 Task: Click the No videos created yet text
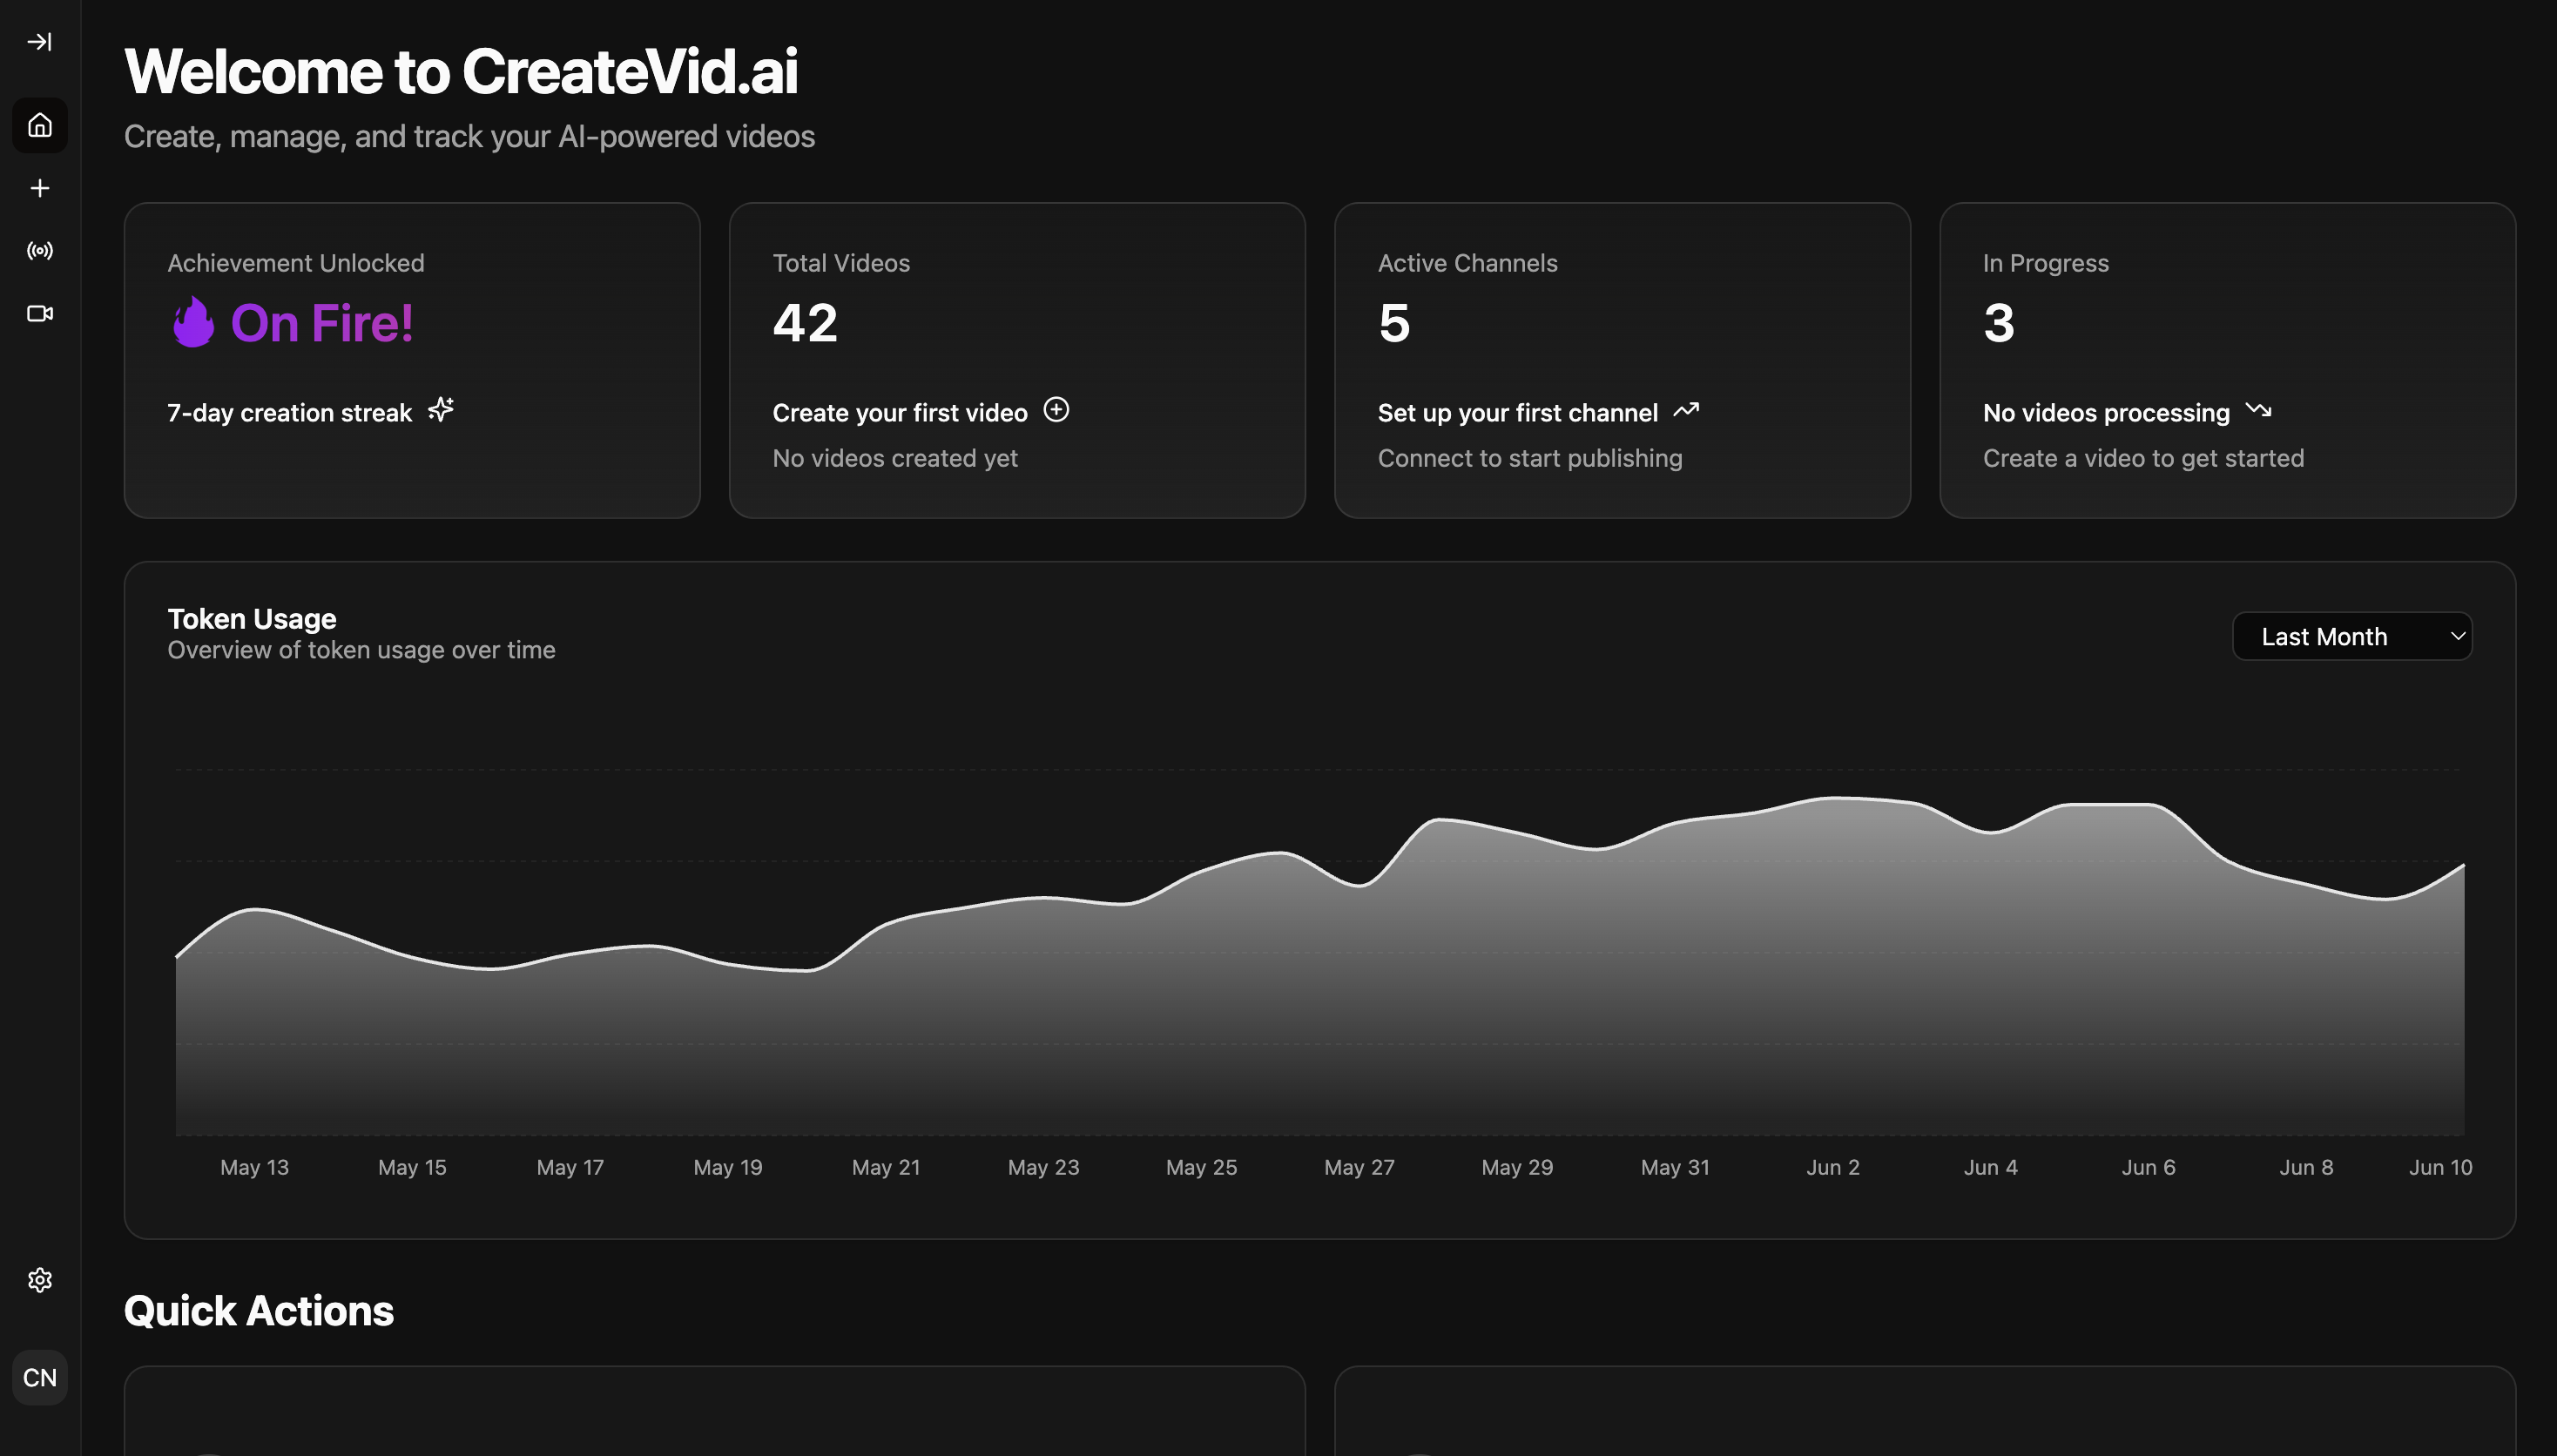click(895, 458)
